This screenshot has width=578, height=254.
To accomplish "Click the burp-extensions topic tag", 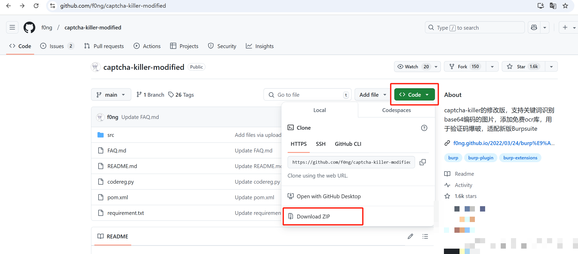I will [520, 158].
